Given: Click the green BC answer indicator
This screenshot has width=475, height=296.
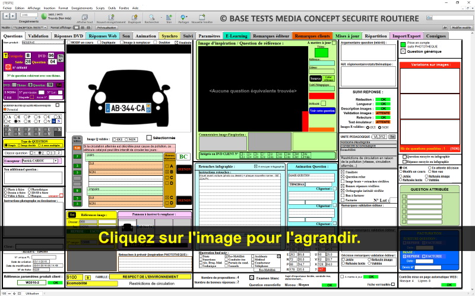Looking at the screenshot, I should [183, 156].
